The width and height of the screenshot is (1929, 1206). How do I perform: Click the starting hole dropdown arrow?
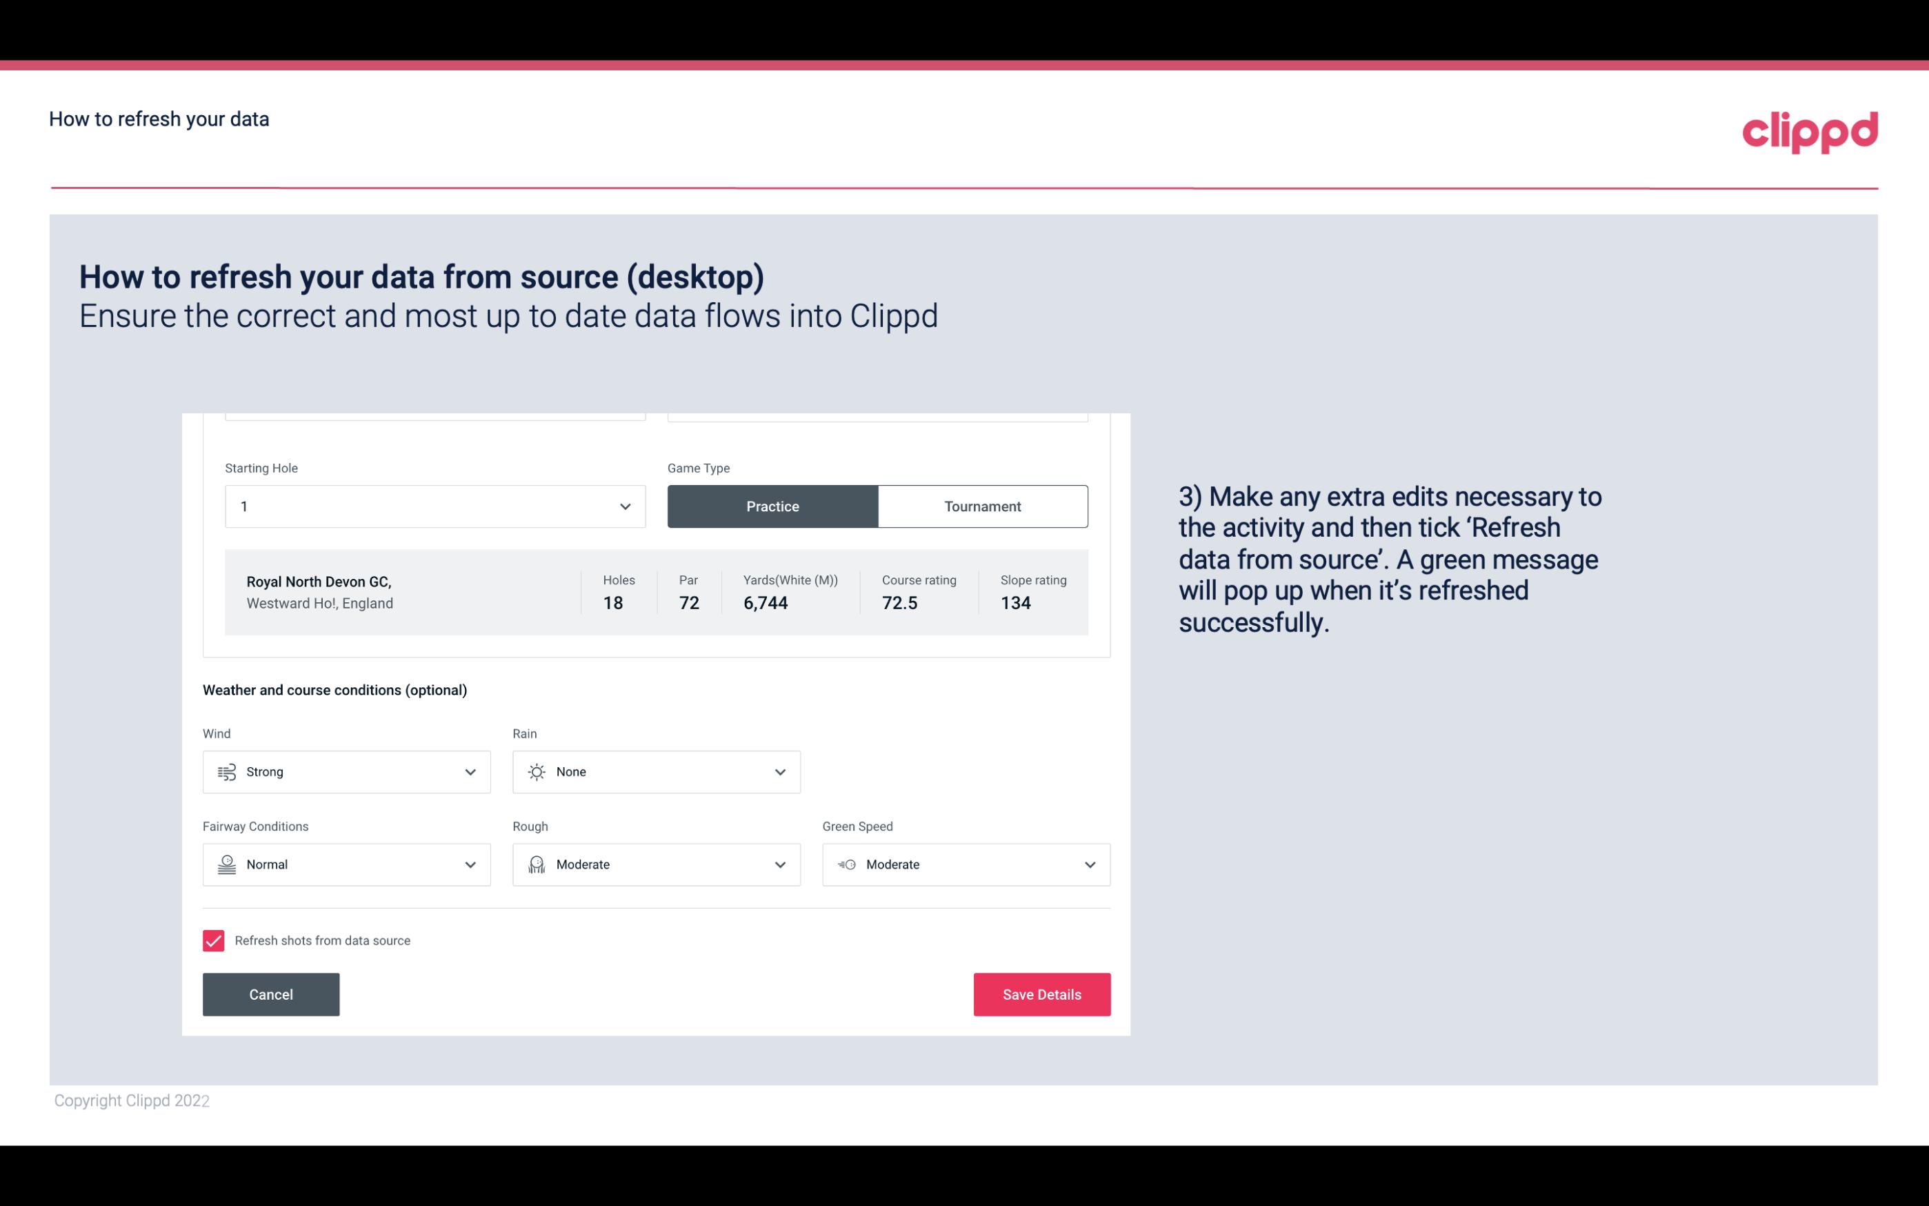pyautogui.click(x=625, y=506)
